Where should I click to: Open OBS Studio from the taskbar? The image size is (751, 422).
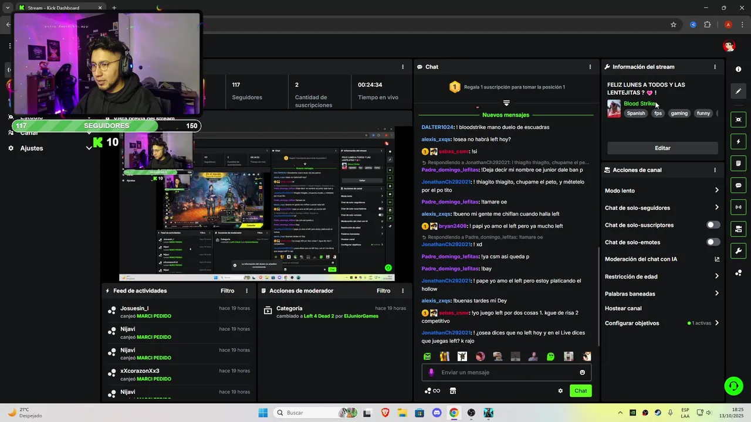(471, 413)
